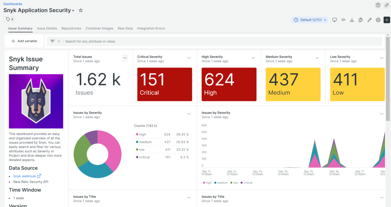
Task: Favorite the dashboard with the star
Action: coord(81,10)
